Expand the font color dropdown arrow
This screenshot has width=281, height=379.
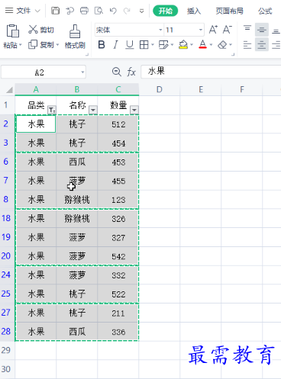tap(211, 45)
